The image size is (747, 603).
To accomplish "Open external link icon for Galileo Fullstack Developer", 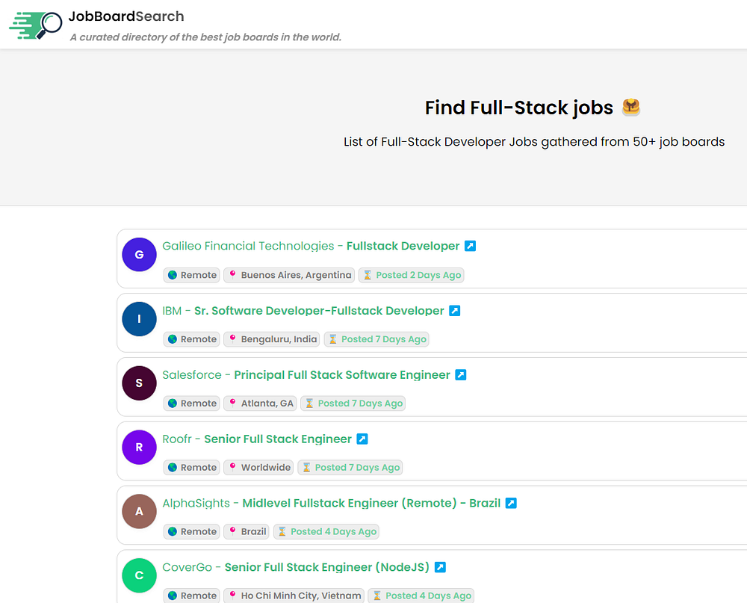I will click(x=470, y=246).
